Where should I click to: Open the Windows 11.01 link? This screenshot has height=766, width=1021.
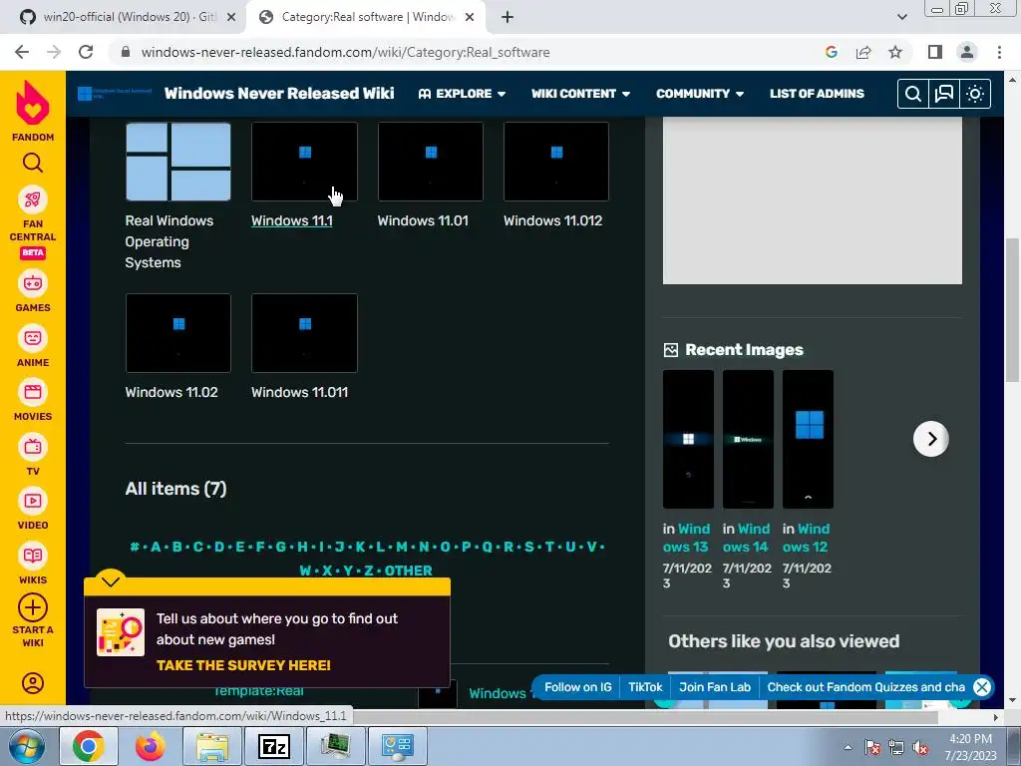(x=423, y=220)
